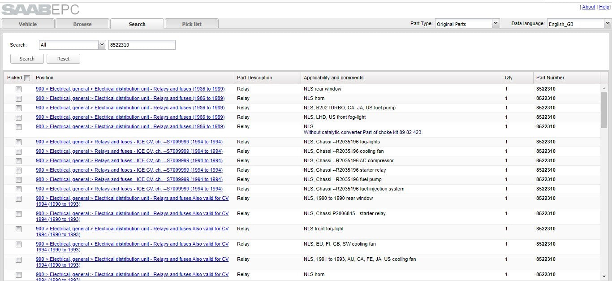The width and height of the screenshot is (612, 281).
Task: Tick checkbox for the NLS rear window row
Action: click(x=18, y=89)
